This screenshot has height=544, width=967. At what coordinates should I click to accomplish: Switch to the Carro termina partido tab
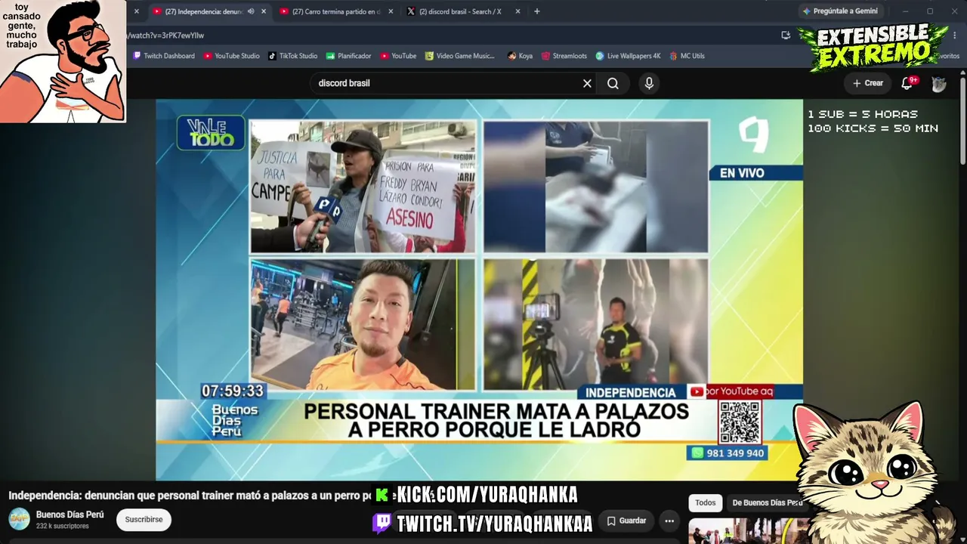pos(336,11)
